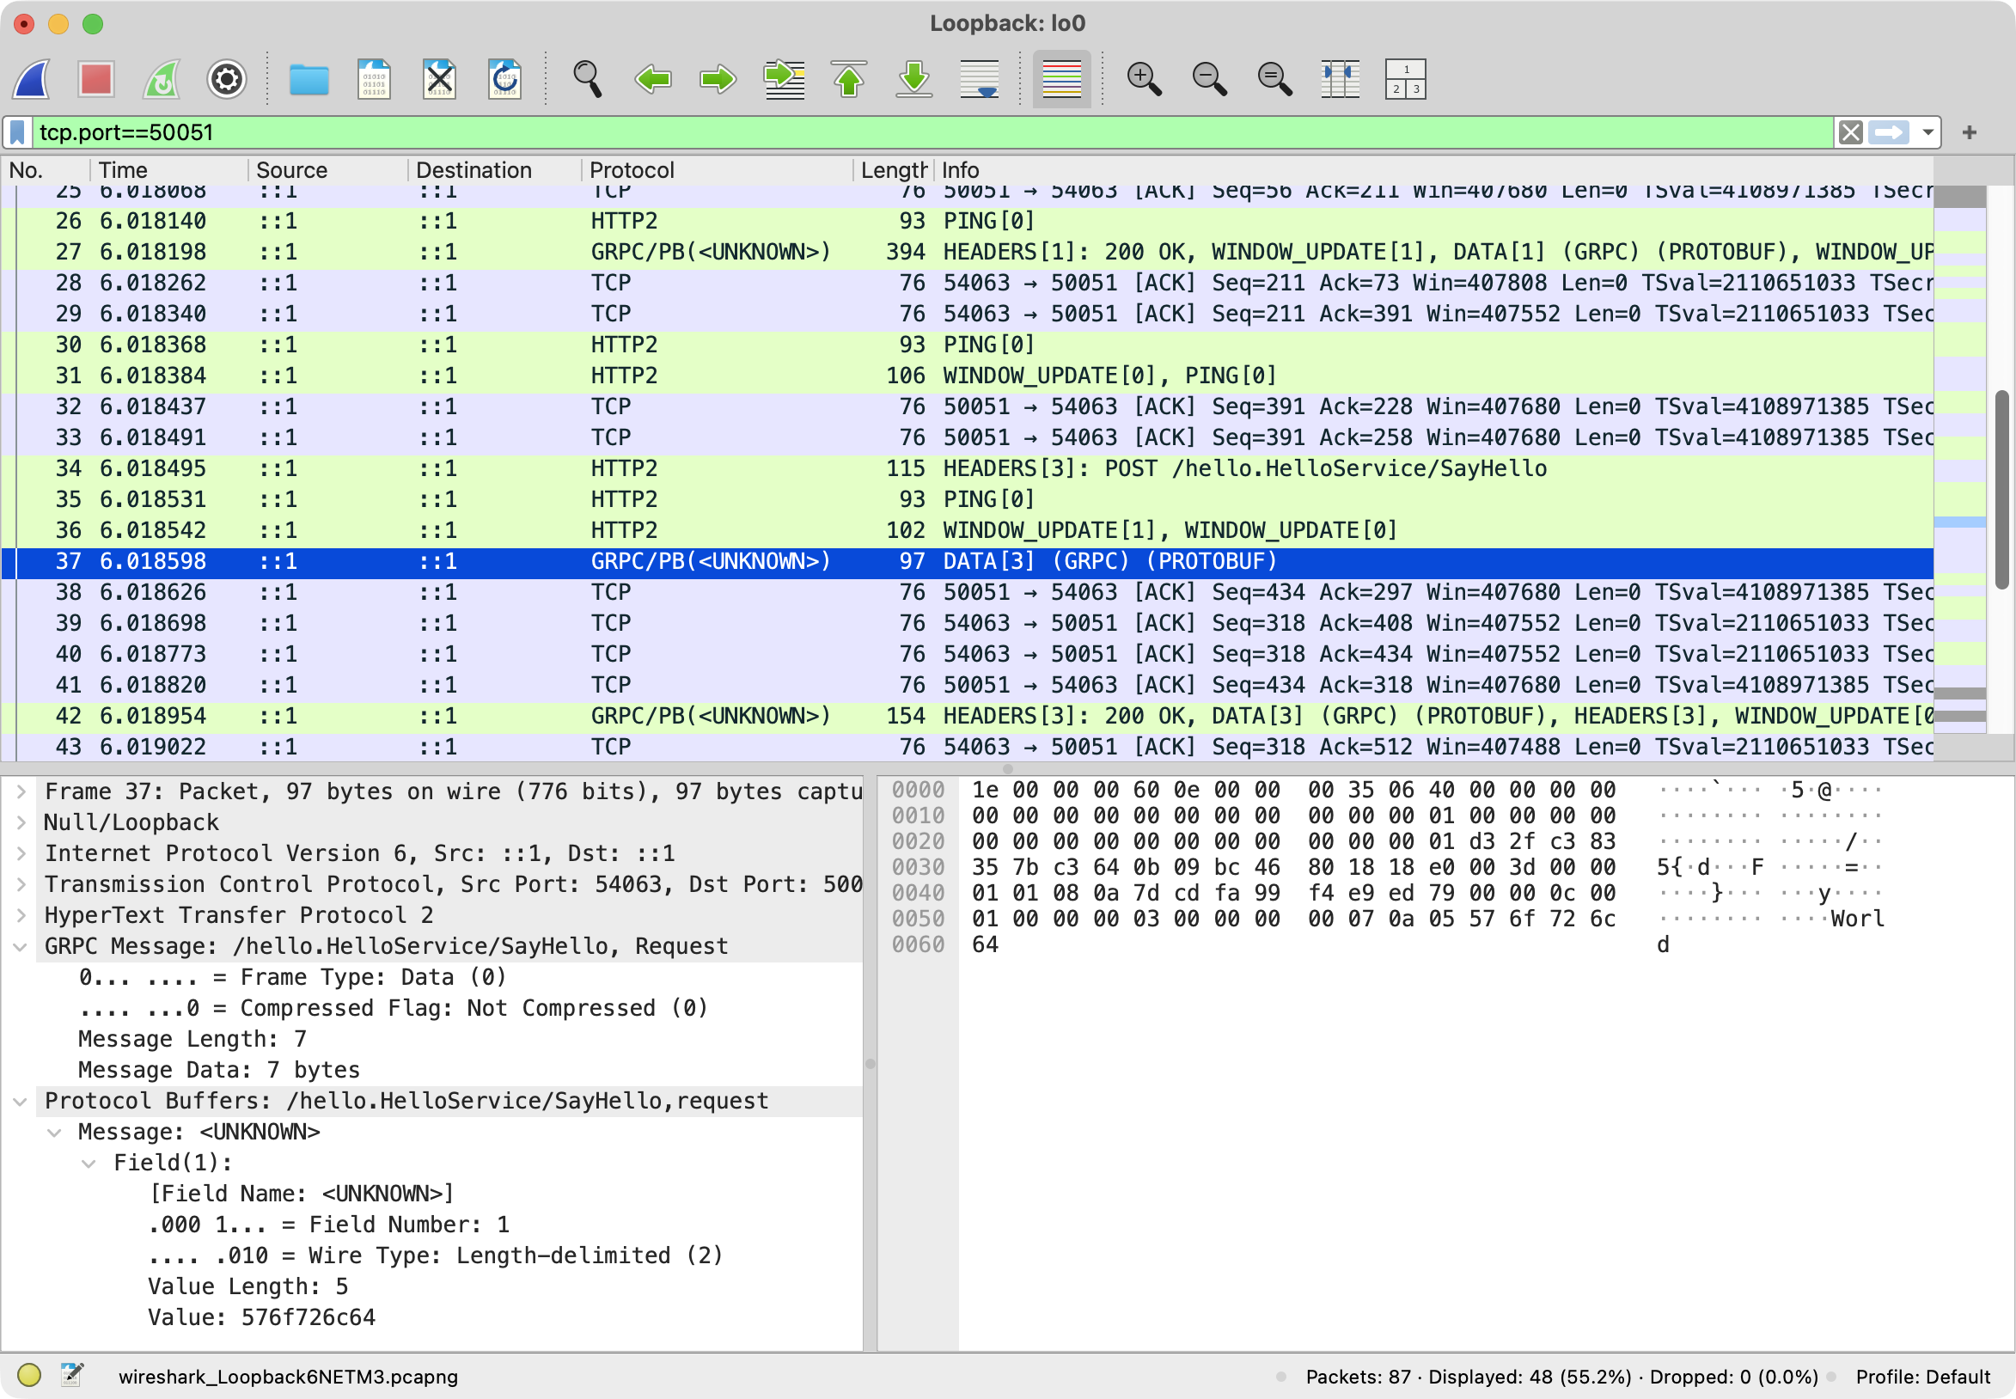Open the display filter history dropdown

point(1927,132)
